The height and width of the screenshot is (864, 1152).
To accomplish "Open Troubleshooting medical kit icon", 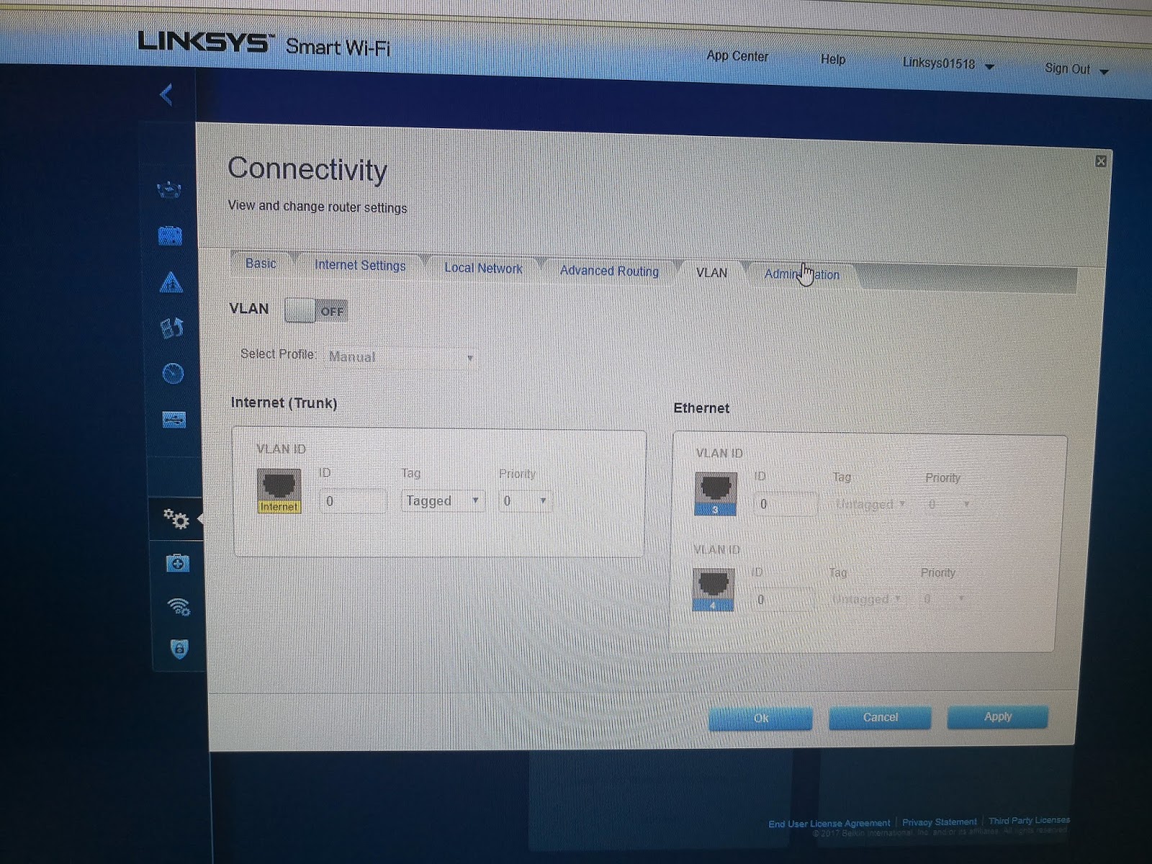I will [x=177, y=562].
